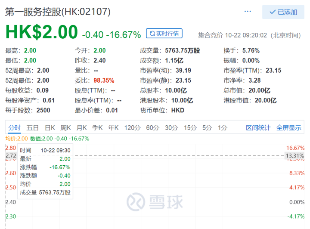Open the 月K chart tab
This screenshot has width=310, height=229.
click(82, 128)
